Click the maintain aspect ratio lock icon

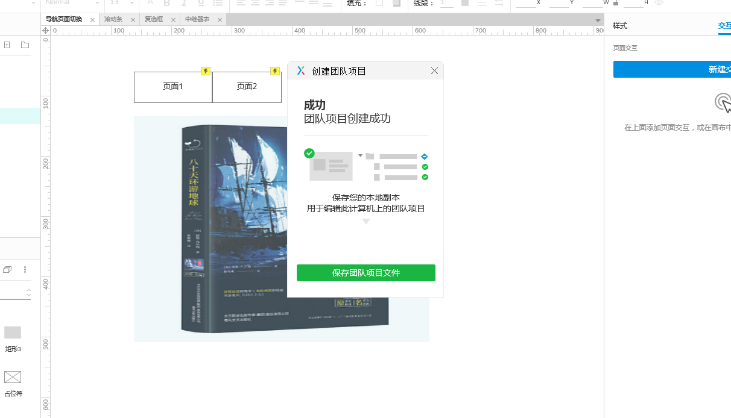coord(616,3)
